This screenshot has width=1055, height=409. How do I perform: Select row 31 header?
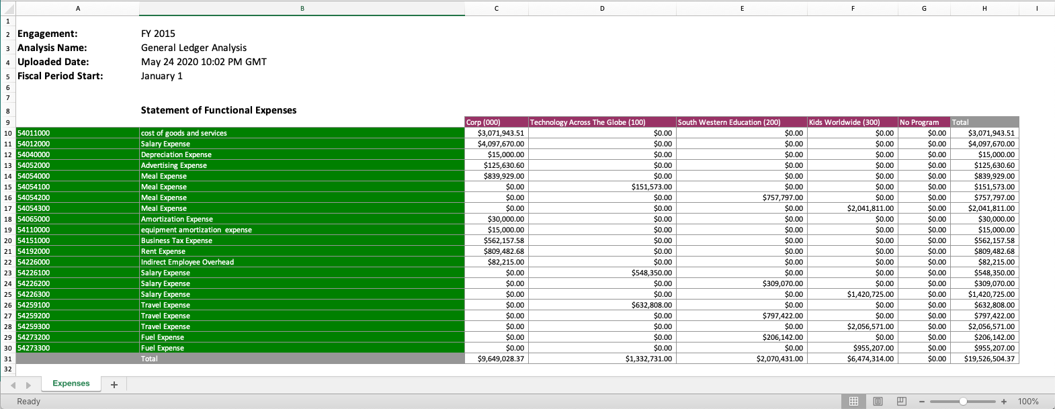pyautogui.click(x=8, y=359)
